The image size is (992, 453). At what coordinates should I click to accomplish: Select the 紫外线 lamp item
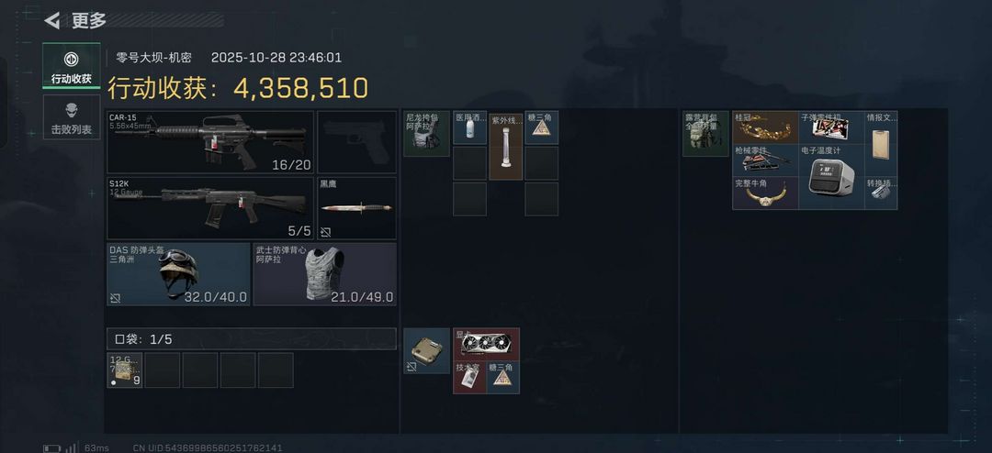tap(506, 146)
